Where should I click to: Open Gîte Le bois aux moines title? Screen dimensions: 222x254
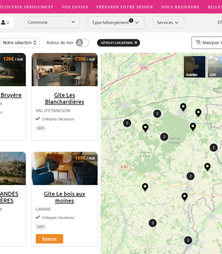point(64,197)
